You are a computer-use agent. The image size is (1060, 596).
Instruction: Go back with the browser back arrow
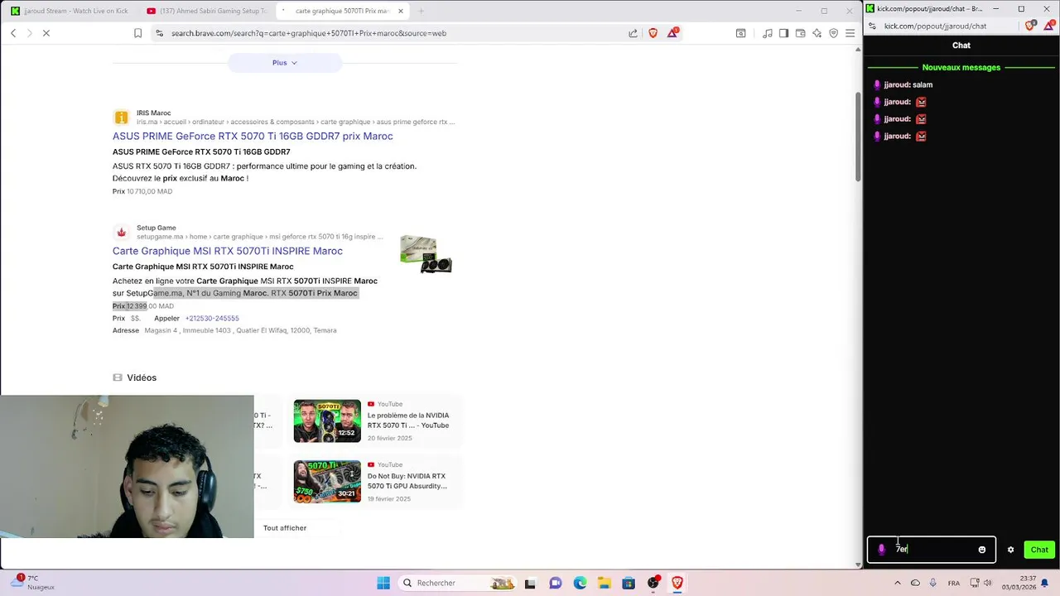pyautogui.click(x=13, y=33)
